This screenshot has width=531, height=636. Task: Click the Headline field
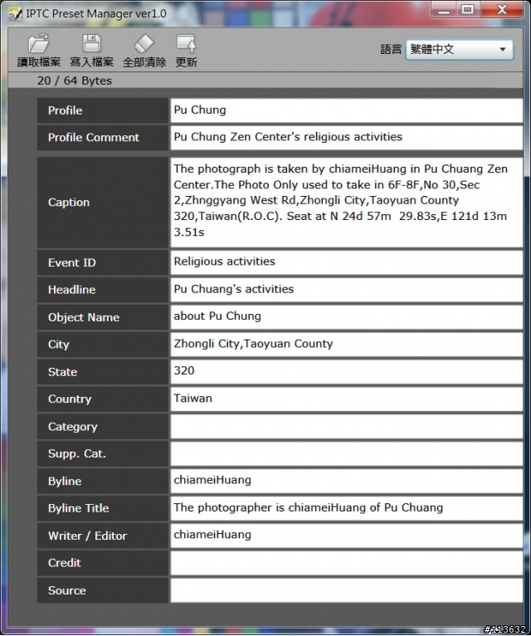(347, 290)
